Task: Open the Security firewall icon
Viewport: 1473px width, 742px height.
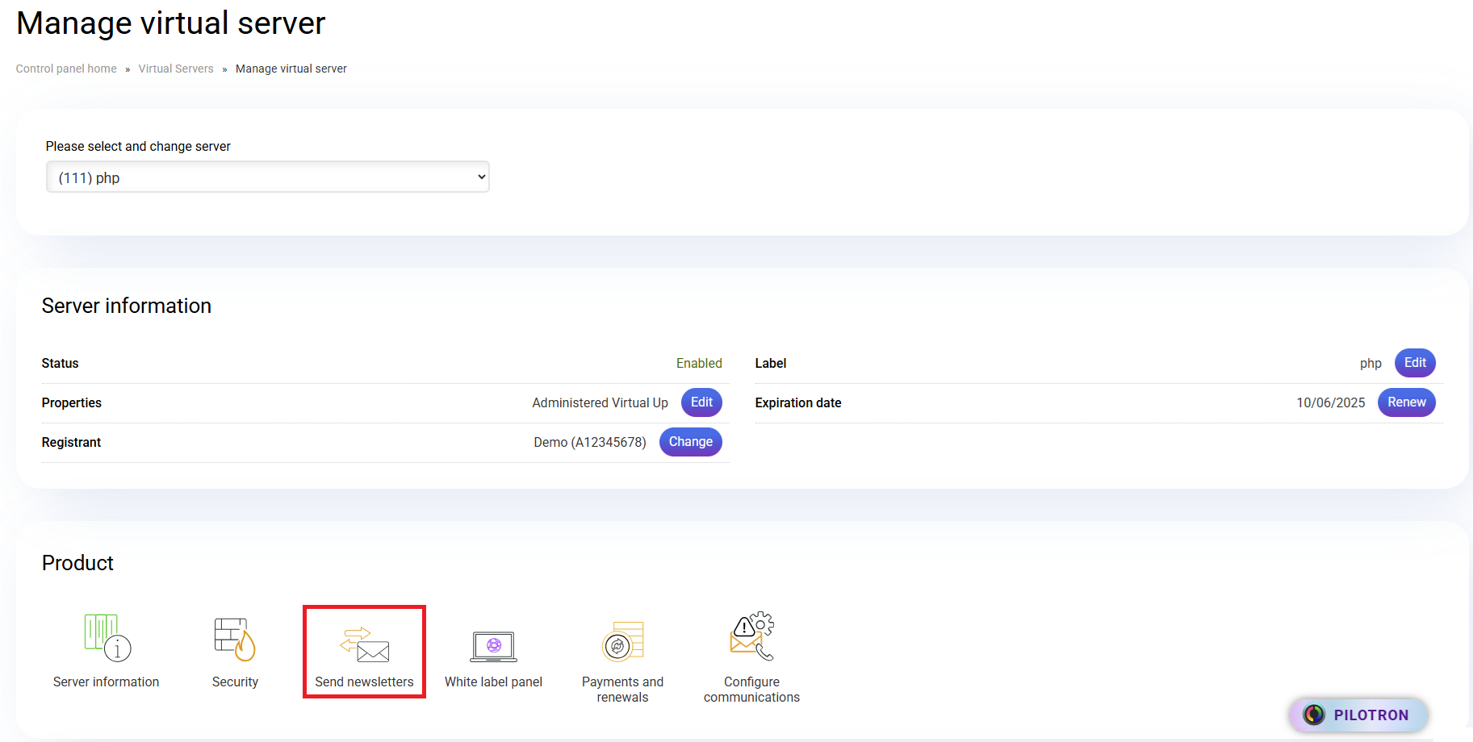Action: pyautogui.click(x=235, y=639)
